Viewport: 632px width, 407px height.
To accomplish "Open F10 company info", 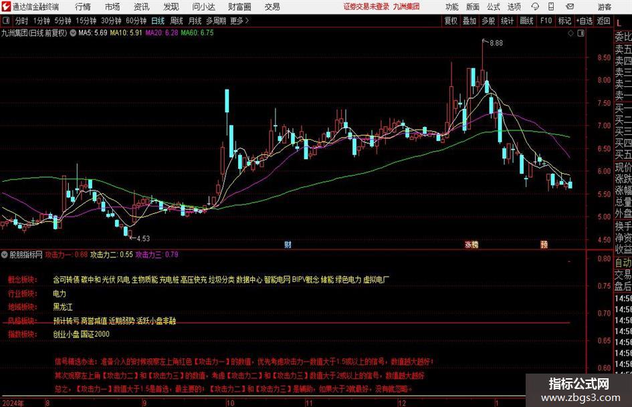I will tap(546, 21).
